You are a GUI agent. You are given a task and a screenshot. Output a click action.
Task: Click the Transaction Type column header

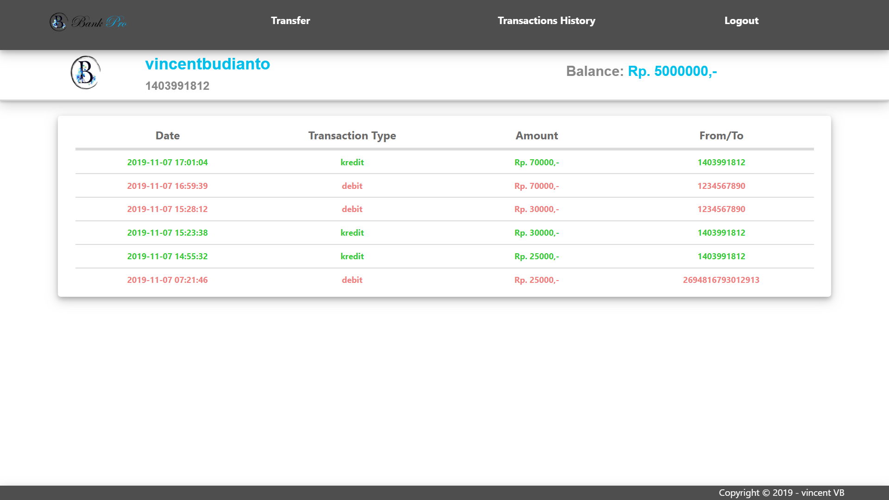click(352, 136)
